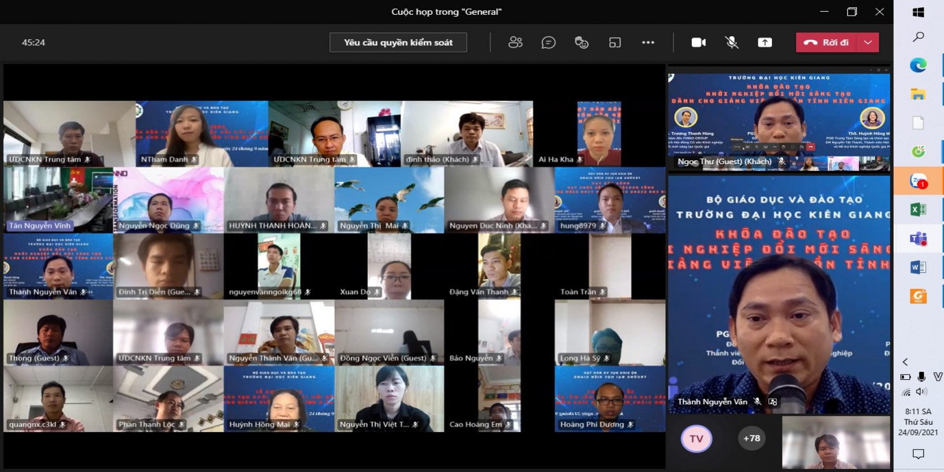Image resolution: width=944 pixels, height=472 pixels.
Task: Open the reactions and raise hand menu
Action: 582,42
